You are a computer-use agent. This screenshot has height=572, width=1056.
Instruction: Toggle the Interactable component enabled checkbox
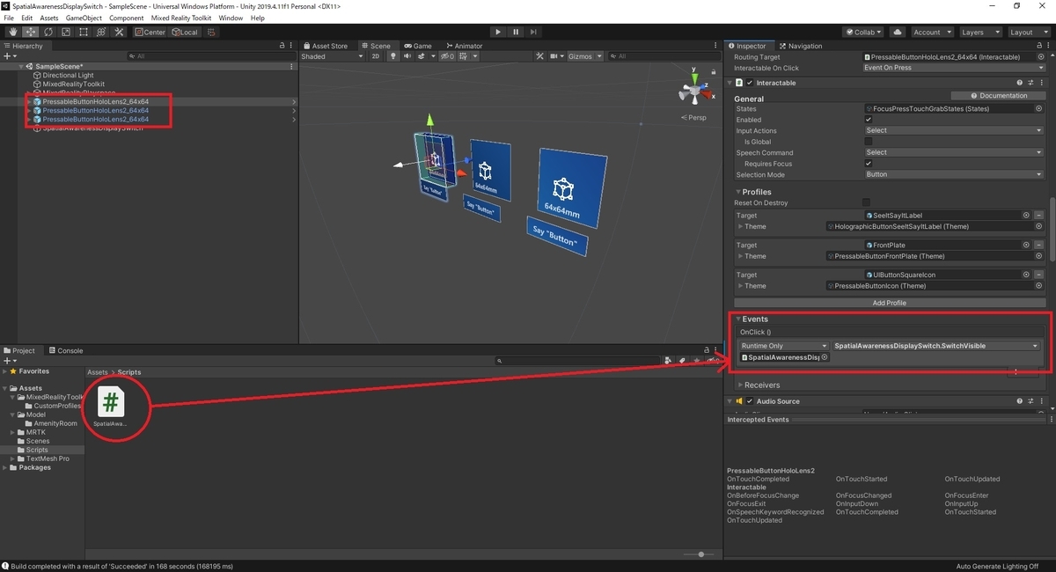coord(750,83)
